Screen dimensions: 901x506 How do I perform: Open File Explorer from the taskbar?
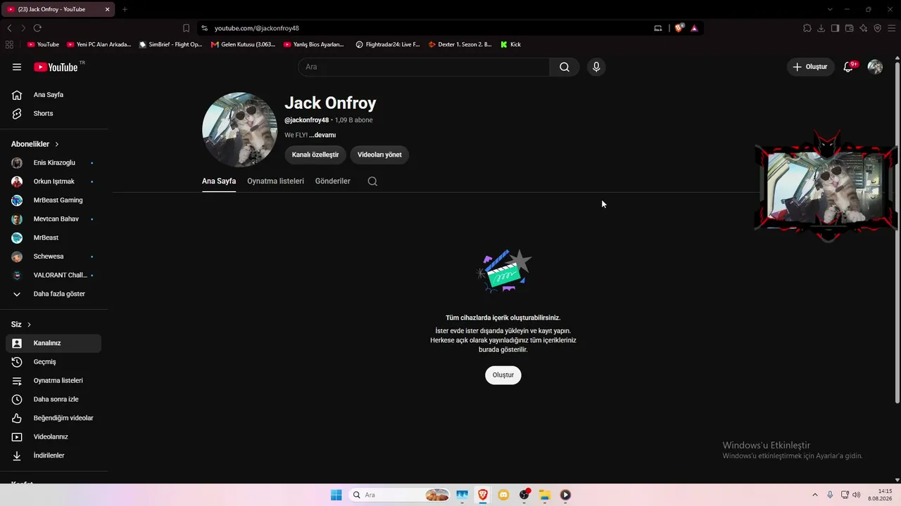[x=544, y=495]
